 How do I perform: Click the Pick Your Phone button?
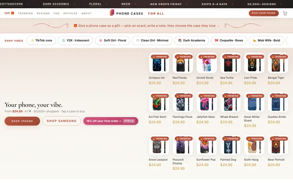[264, 13]
